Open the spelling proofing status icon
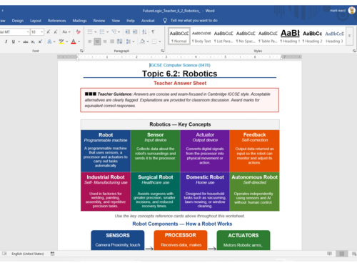This screenshot has height=268, width=357. point(4,254)
